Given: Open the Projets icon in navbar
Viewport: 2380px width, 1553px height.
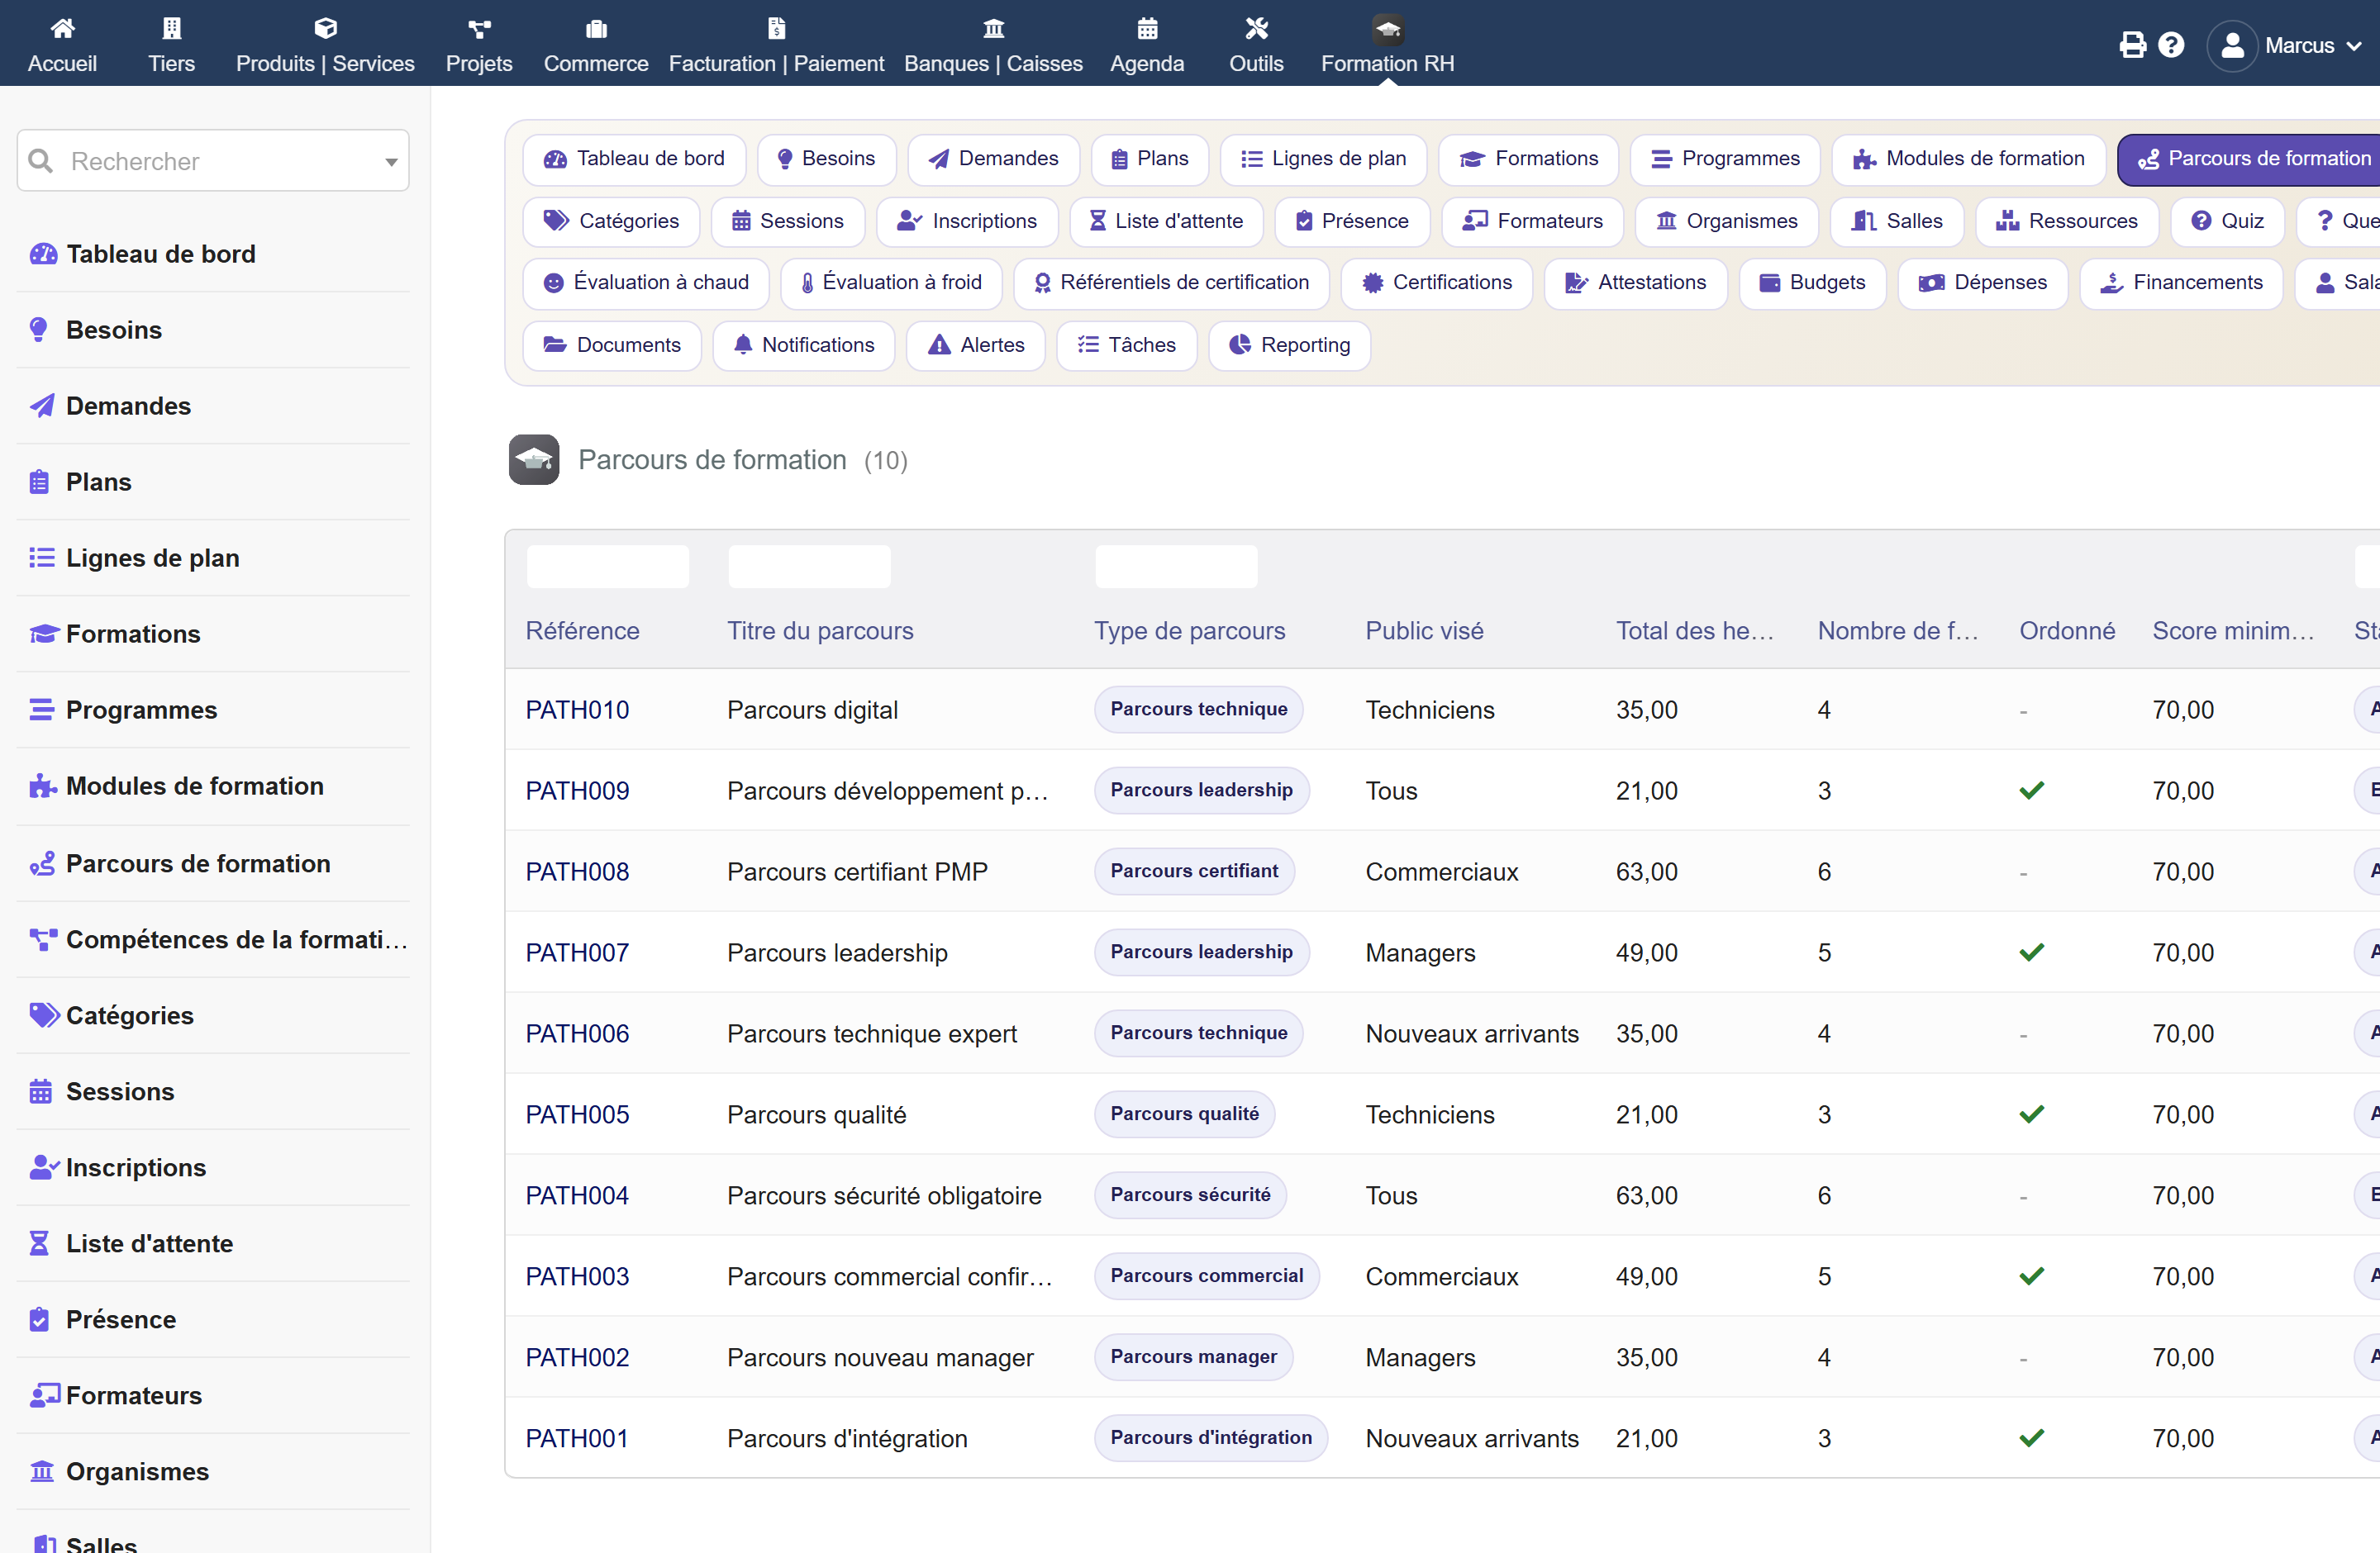Looking at the screenshot, I should tap(479, 28).
